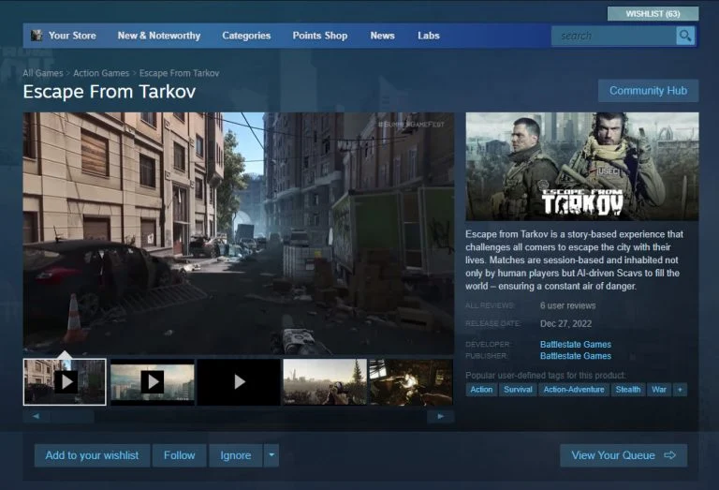Select the Stealth tag
Screen dimensions: 719x490
click(628, 390)
